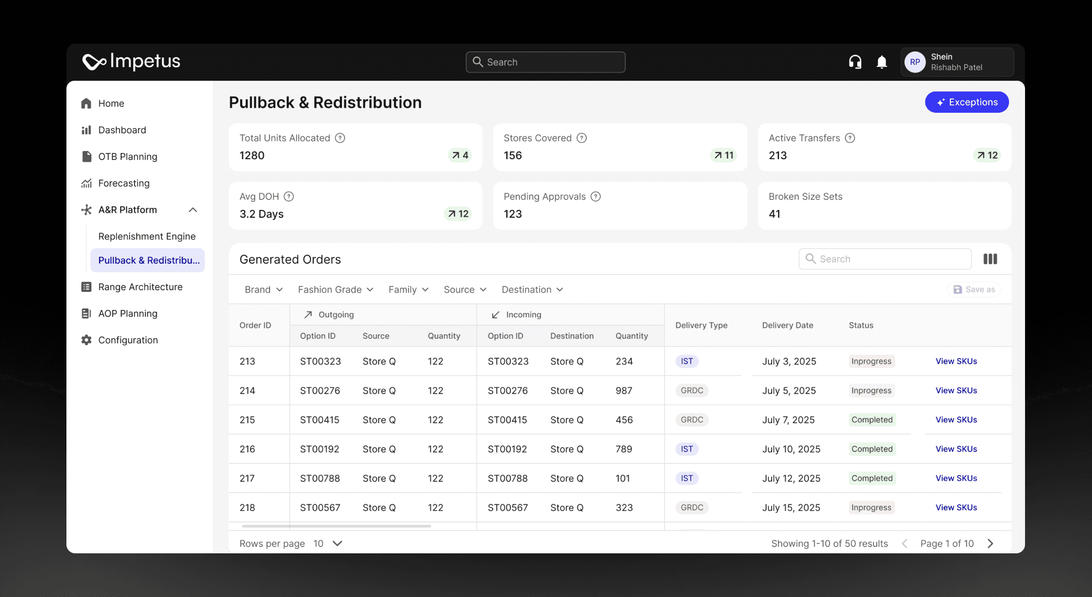This screenshot has height=597, width=1092.
Task: Click the table horizontal scrollbar
Action: pyautogui.click(x=337, y=526)
